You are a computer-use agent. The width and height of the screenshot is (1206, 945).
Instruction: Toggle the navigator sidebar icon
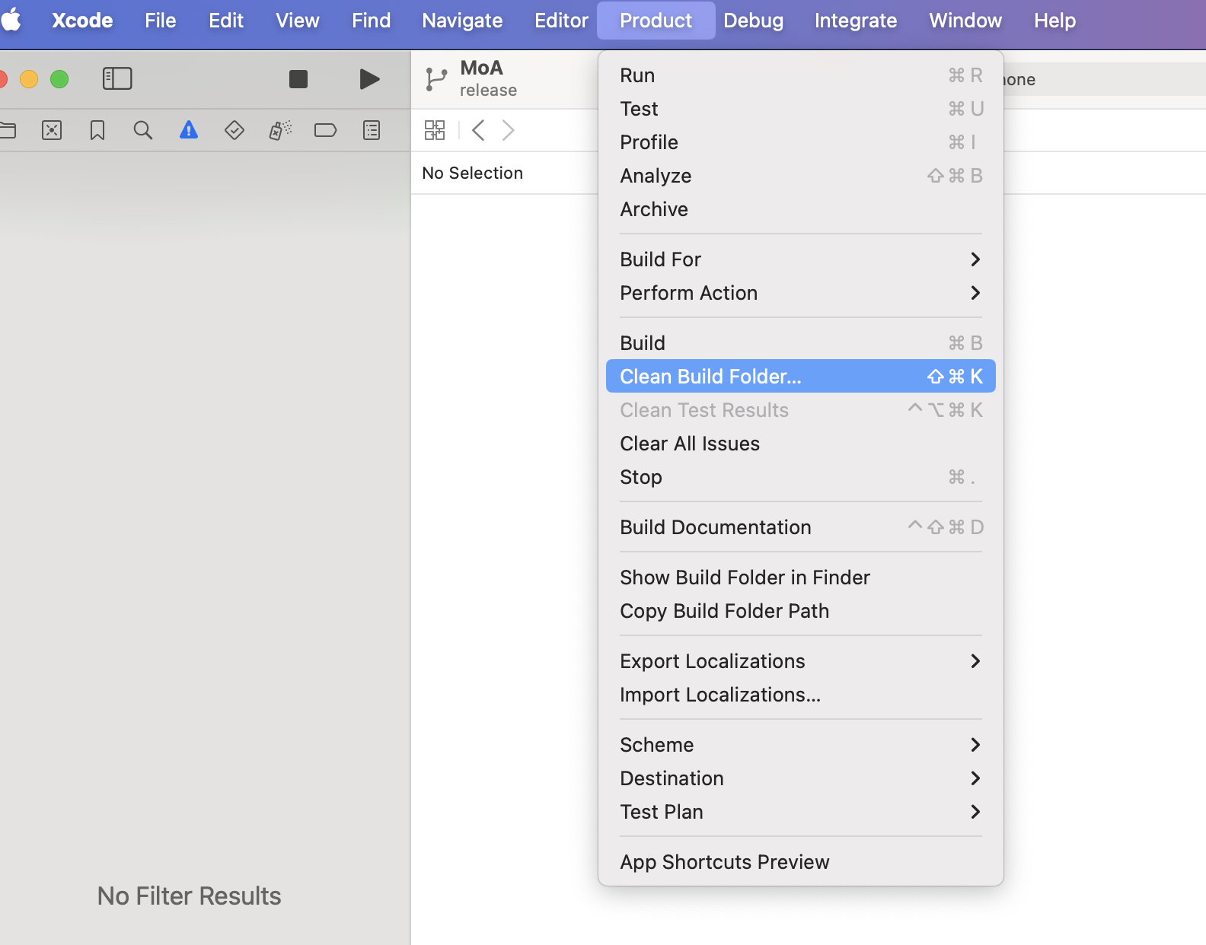(117, 78)
